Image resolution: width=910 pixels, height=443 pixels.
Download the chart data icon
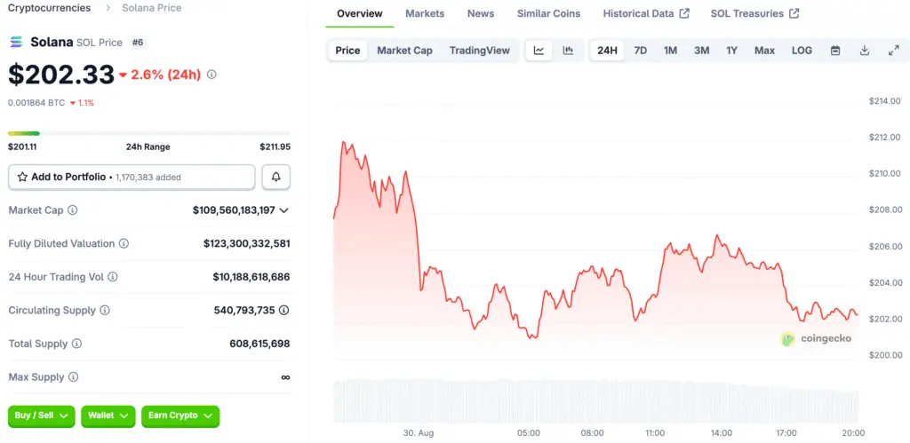pos(865,51)
